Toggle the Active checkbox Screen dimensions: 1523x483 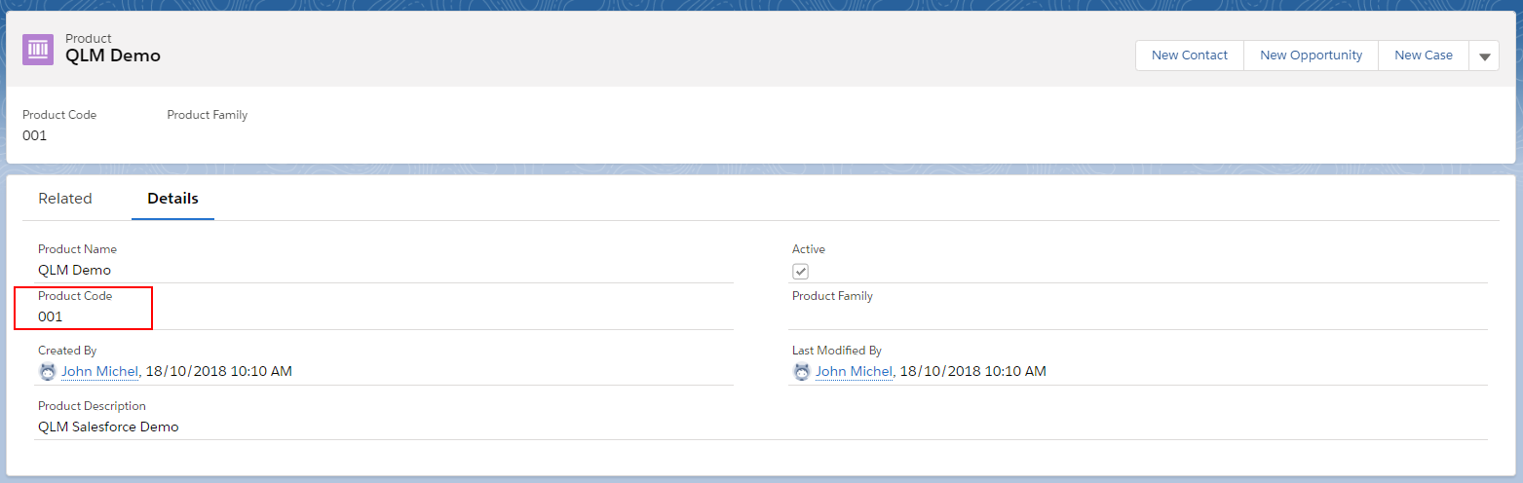(801, 272)
